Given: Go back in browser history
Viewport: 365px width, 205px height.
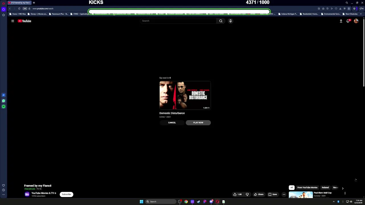Looking at the screenshot, I should 10,9.
